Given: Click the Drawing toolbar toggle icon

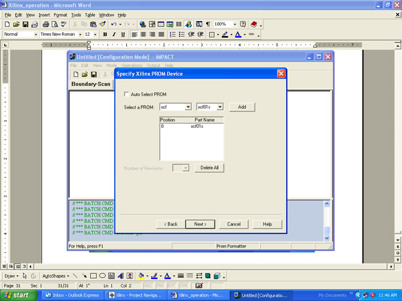Looking at the screenshot, I should click(x=188, y=24).
